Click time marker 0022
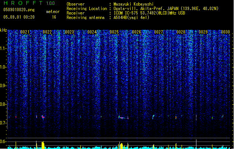This screenshot has width=234, height=149. (x=47, y=32)
